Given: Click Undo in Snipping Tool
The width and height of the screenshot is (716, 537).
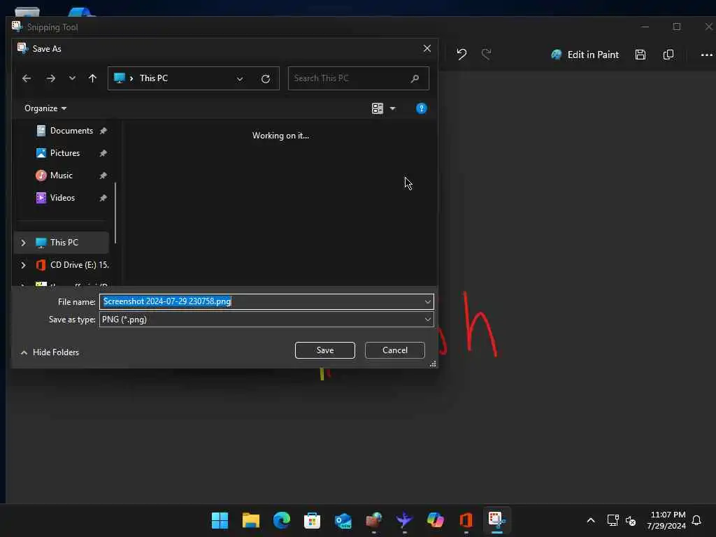Looking at the screenshot, I should tap(461, 55).
